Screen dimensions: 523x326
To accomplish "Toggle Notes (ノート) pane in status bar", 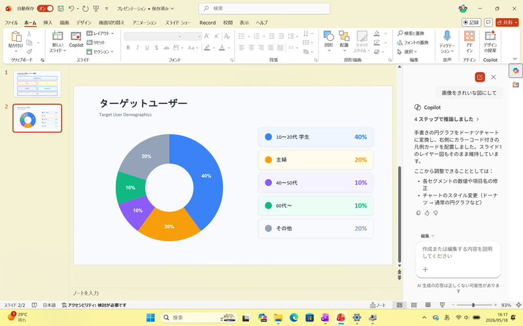I will (378, 304).
